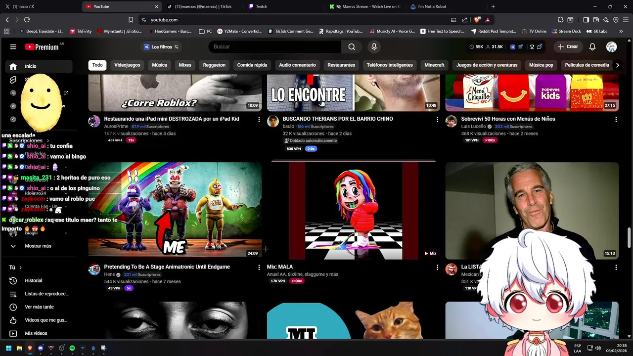Click the site settings toggle icon in address bar
Screen dimensions: 633x356
[143, 20]
